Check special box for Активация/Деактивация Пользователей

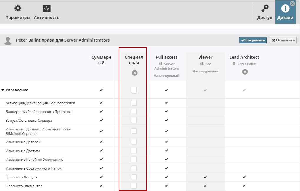pos(134,103)
